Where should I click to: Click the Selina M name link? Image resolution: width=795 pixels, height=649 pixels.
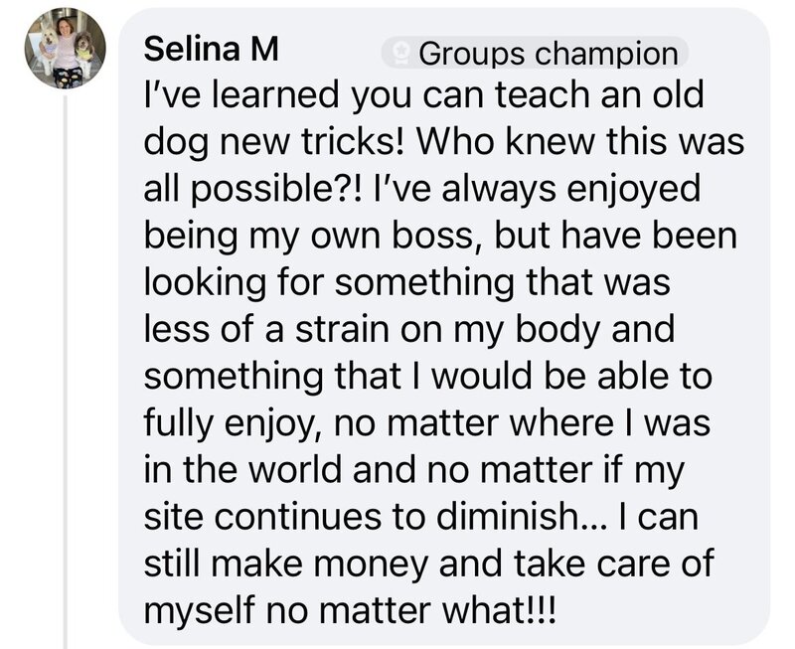[212, 50]
